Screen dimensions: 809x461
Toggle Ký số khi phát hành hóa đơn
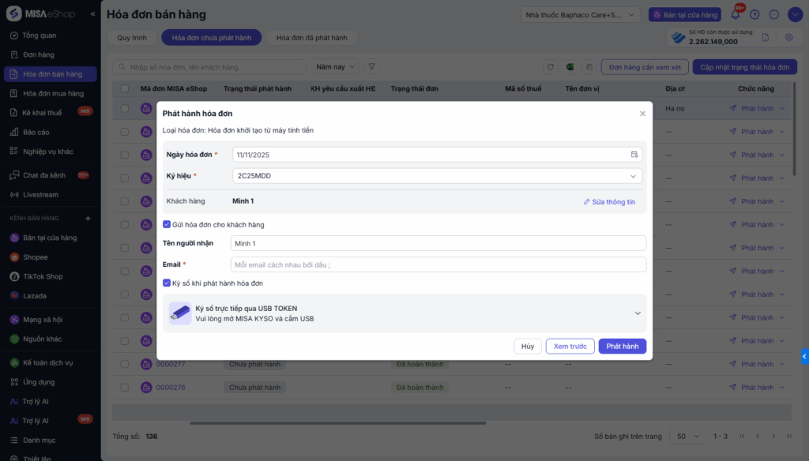coord(167,283)
